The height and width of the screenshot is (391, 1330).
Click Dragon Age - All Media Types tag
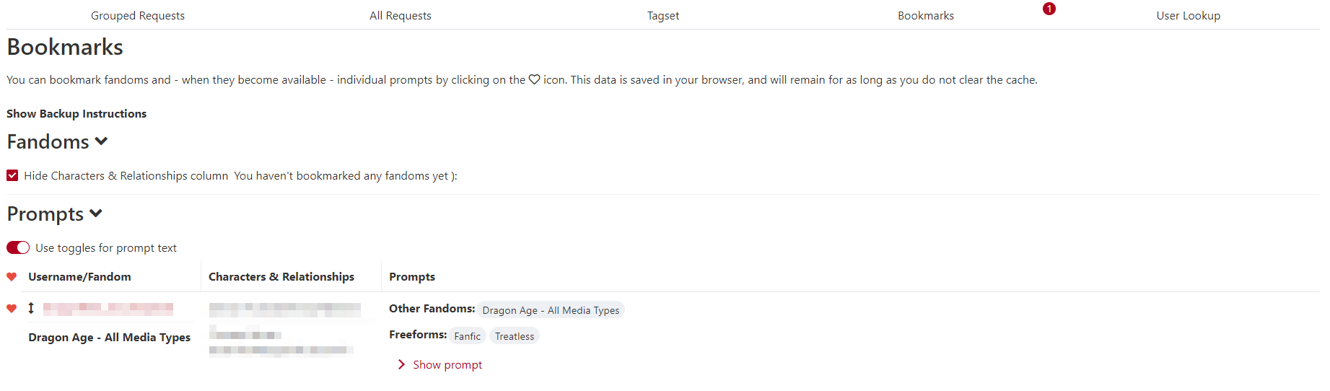[551, 310]
